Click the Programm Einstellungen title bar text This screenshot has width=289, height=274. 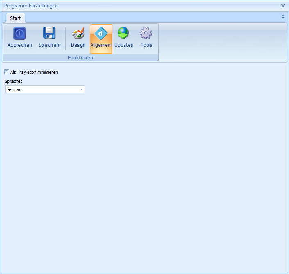[x=31, y=6]
